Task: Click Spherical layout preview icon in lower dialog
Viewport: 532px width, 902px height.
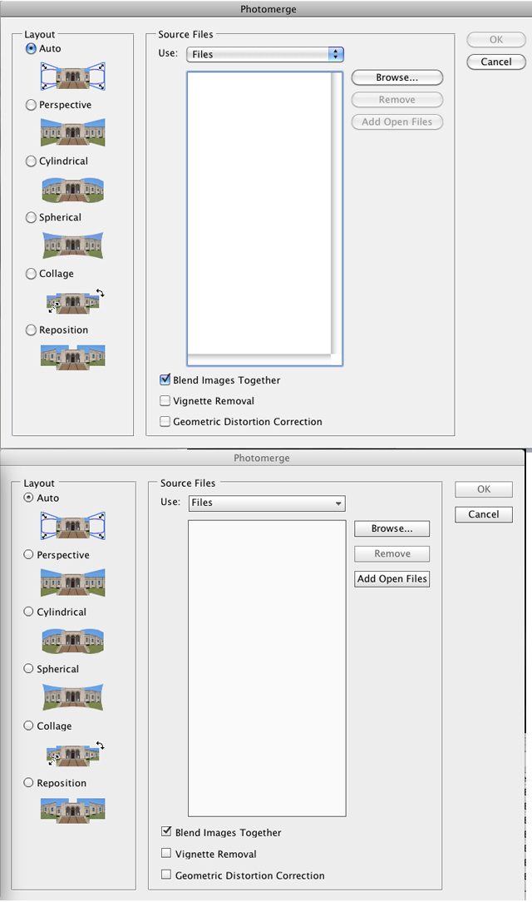Action: [73, 696]
